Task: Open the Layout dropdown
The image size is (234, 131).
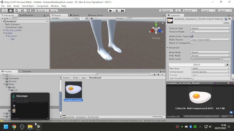Action: [x=224, y=11]
